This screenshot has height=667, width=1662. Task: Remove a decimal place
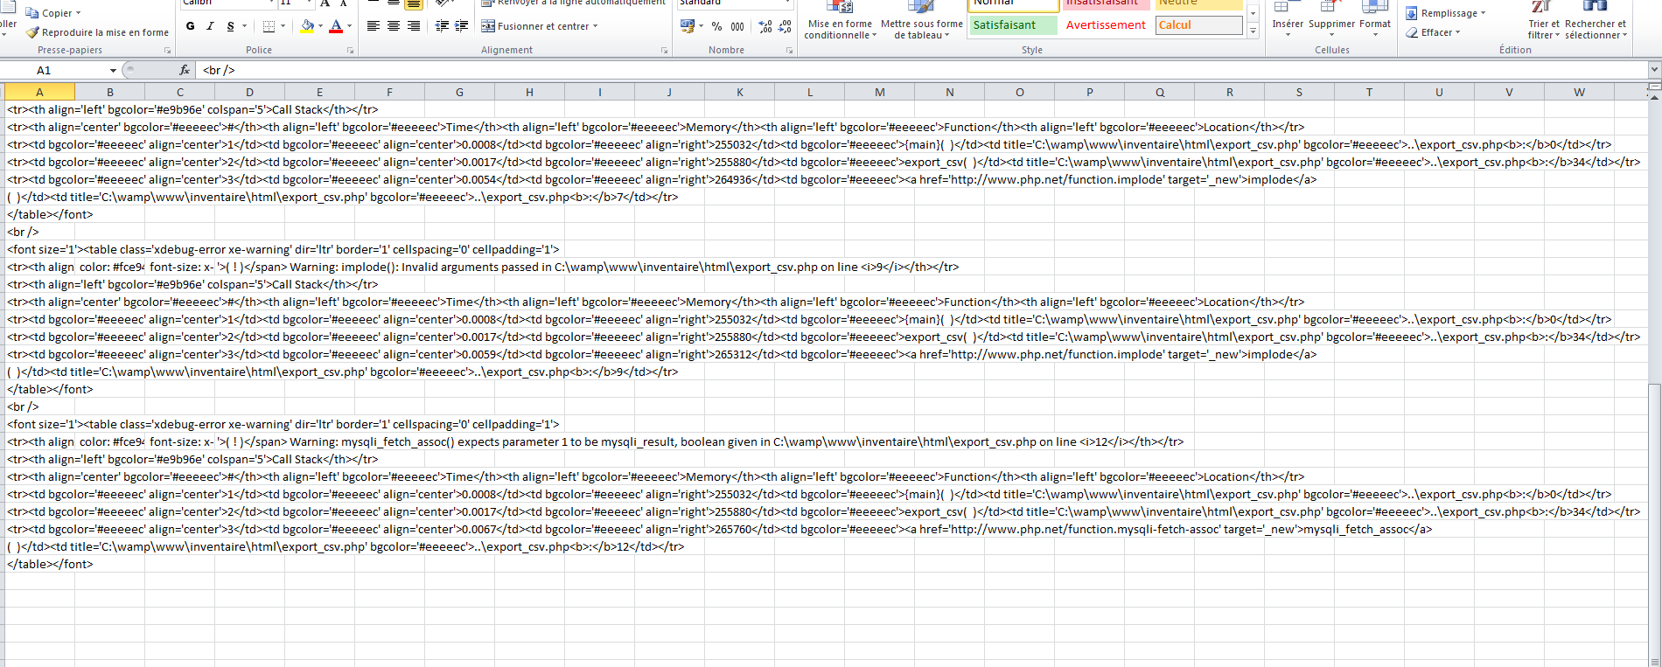[786, 26]
